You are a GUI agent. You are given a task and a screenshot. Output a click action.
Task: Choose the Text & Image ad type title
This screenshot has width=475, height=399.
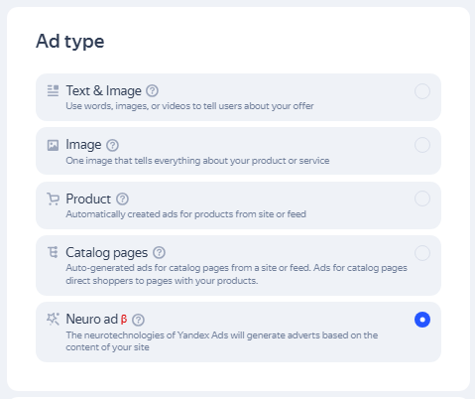click(x=103, y=91)
